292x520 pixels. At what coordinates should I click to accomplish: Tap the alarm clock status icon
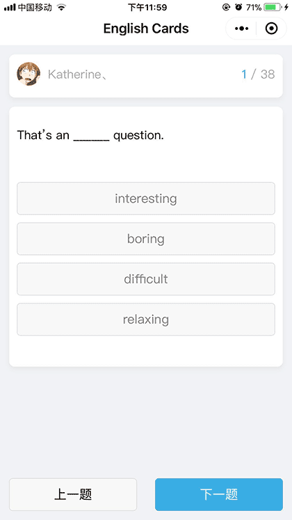[x=238, y=7]
